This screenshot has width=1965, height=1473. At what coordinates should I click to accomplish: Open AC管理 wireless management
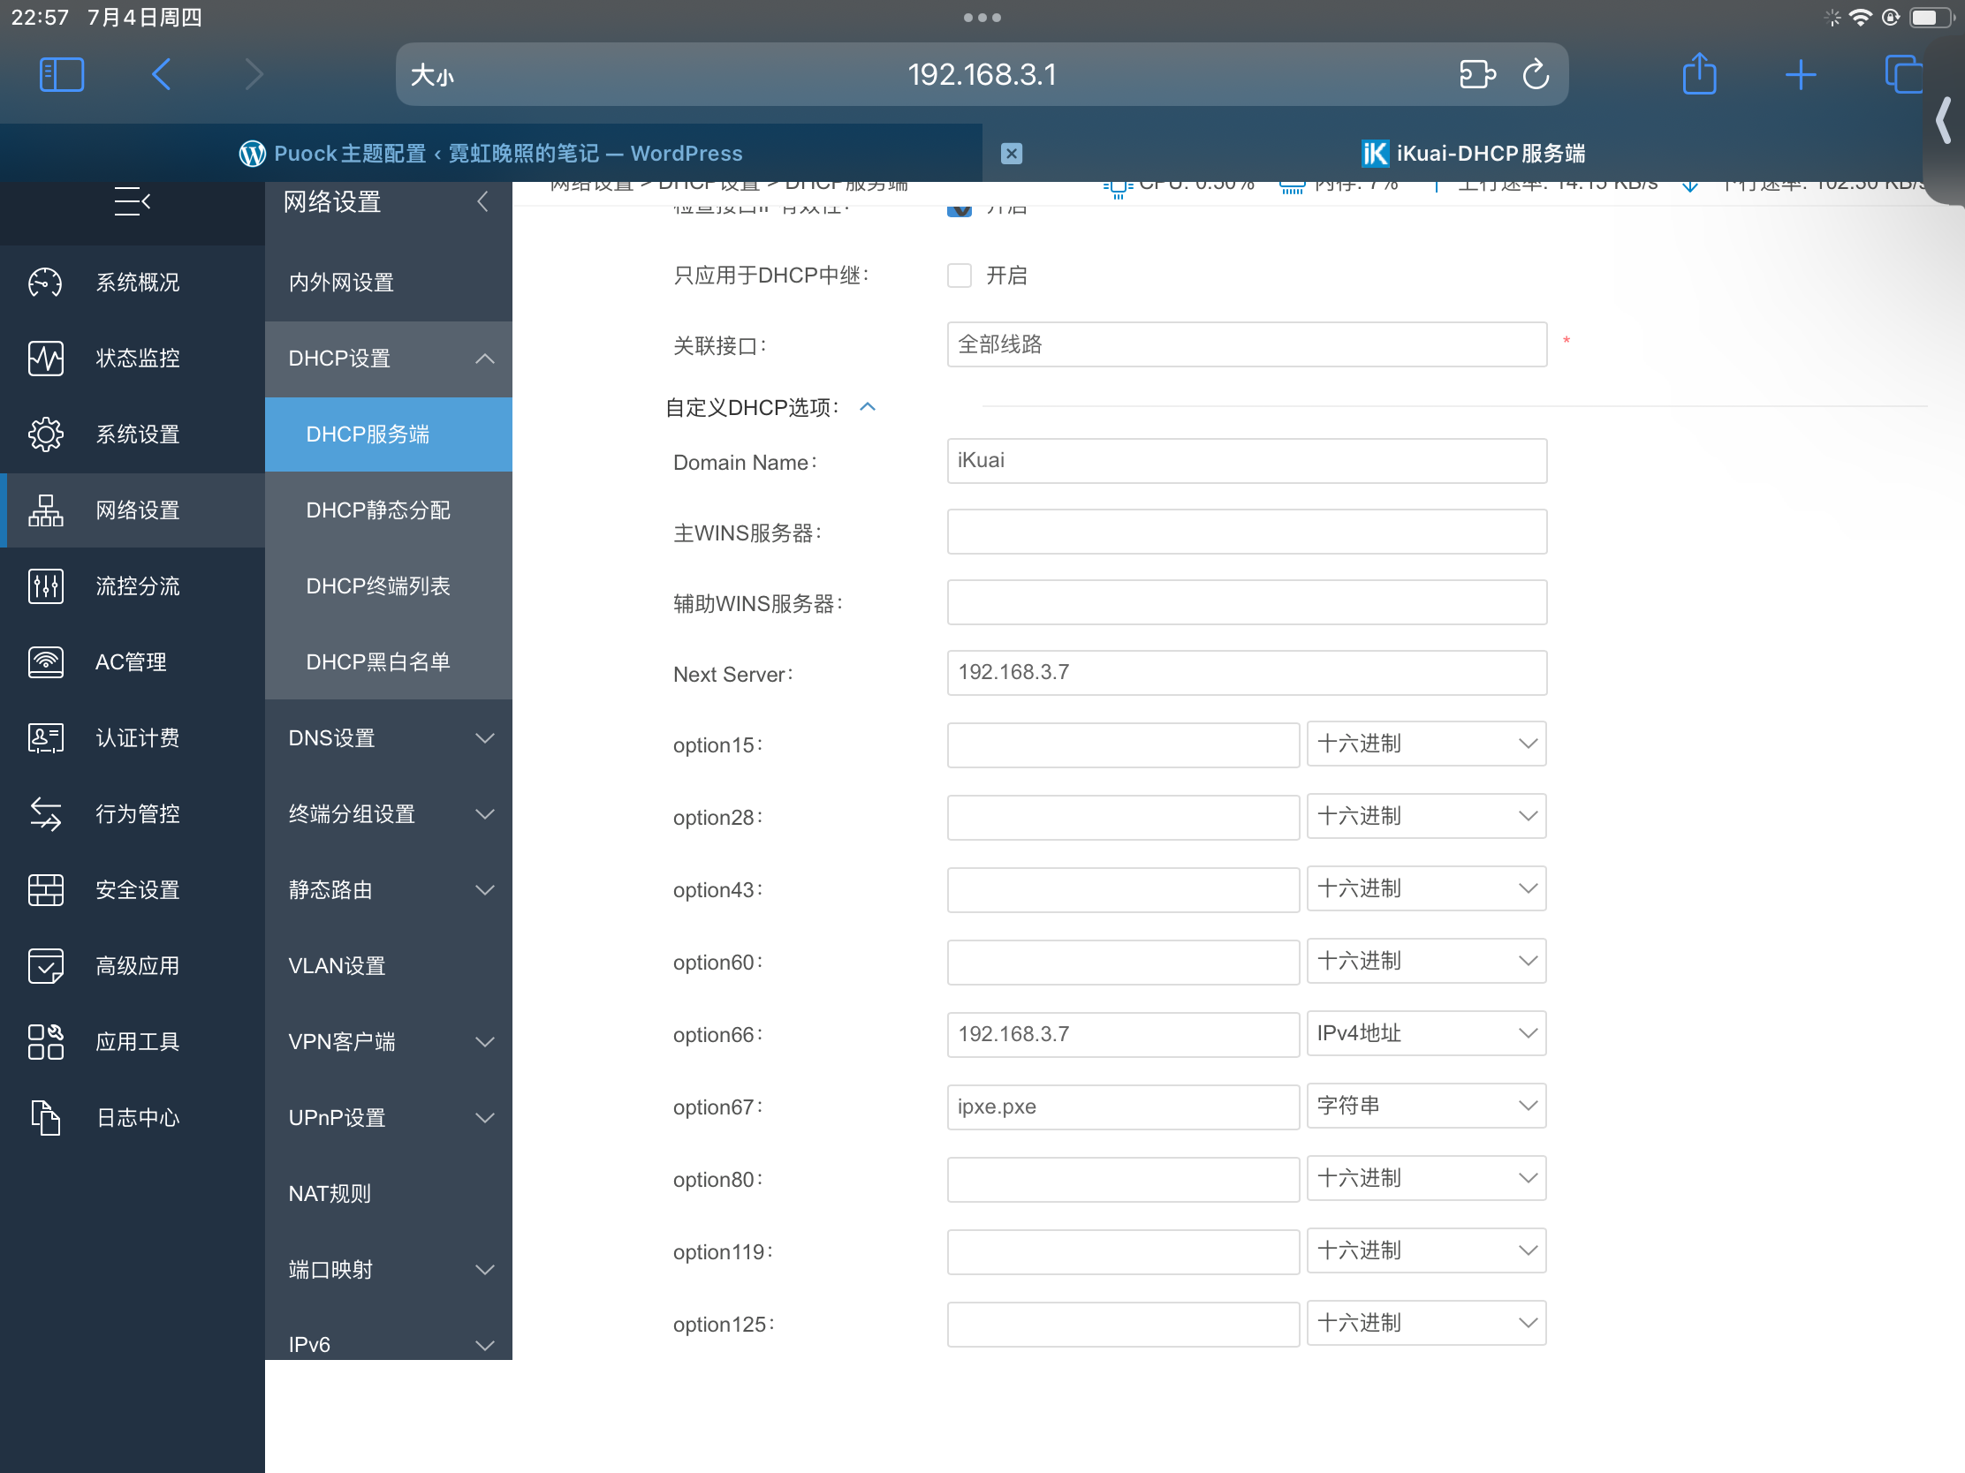pyautogui.click(x=45, y=661)
